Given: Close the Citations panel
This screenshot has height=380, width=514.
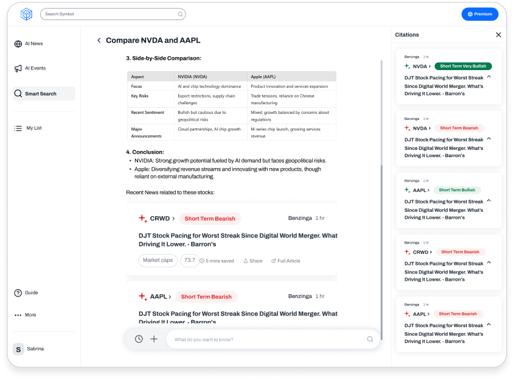Looking at the screenshot, I should tap(498, 35).
